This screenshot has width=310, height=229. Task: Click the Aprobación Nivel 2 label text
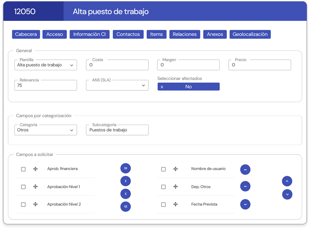click(64, 204)
